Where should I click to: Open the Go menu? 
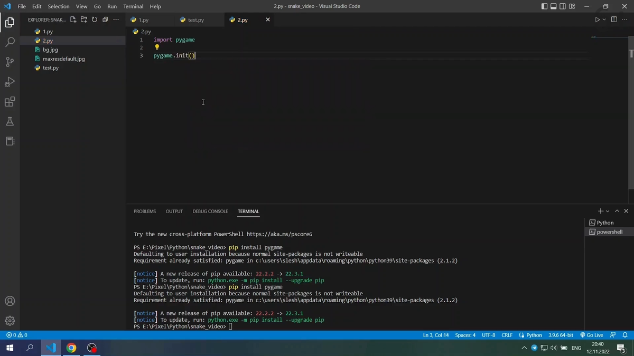pos(97,6)
